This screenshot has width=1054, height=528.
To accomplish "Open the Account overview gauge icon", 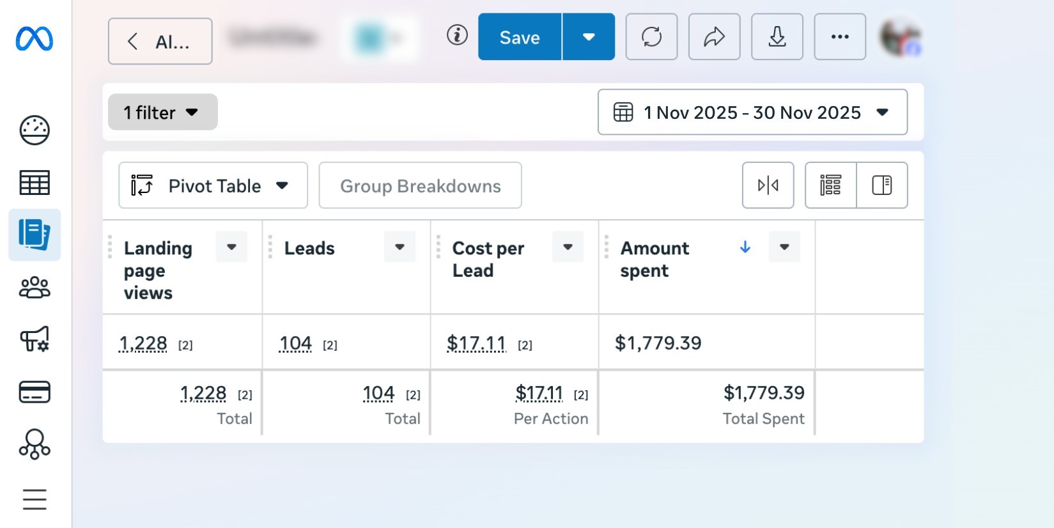I will coord(35,130).
